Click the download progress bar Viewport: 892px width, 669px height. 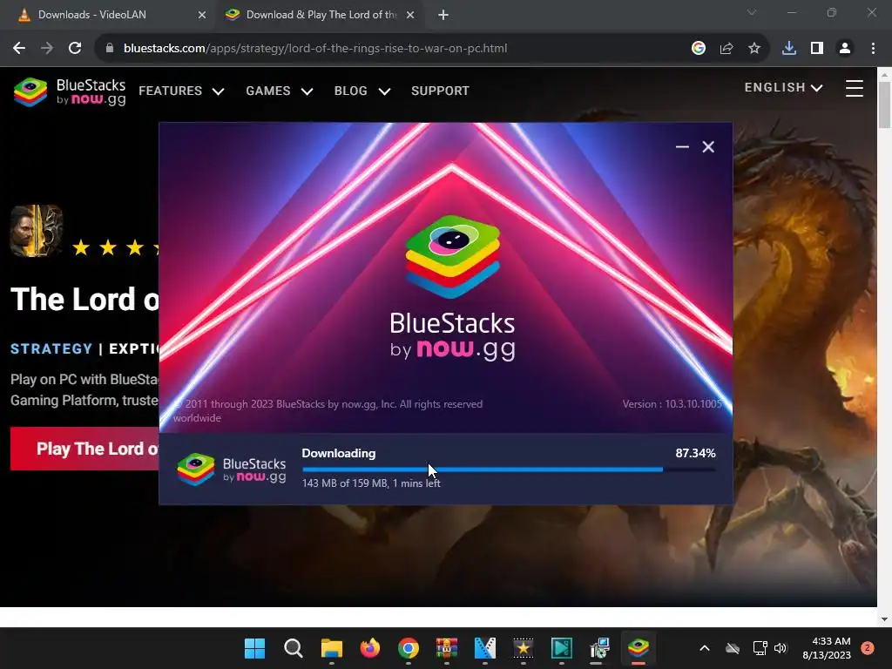click(509, 470)
